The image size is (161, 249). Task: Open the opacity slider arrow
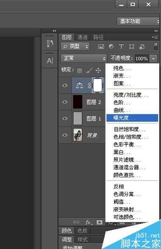click(153, 59)
